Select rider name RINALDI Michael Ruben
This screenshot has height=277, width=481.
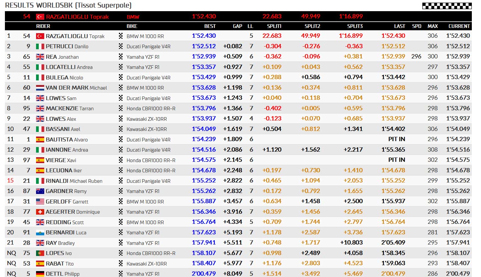click(74, 181)
